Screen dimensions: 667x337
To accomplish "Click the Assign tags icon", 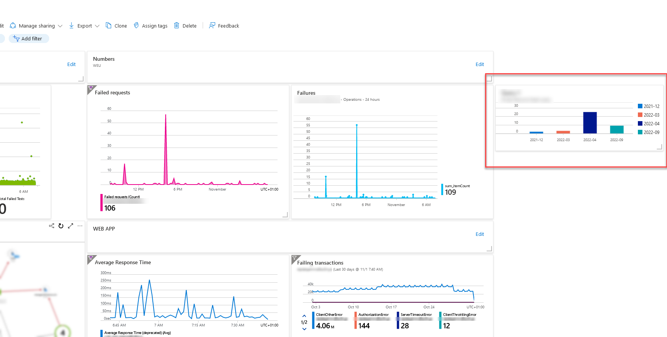I will tap(137, 26).
